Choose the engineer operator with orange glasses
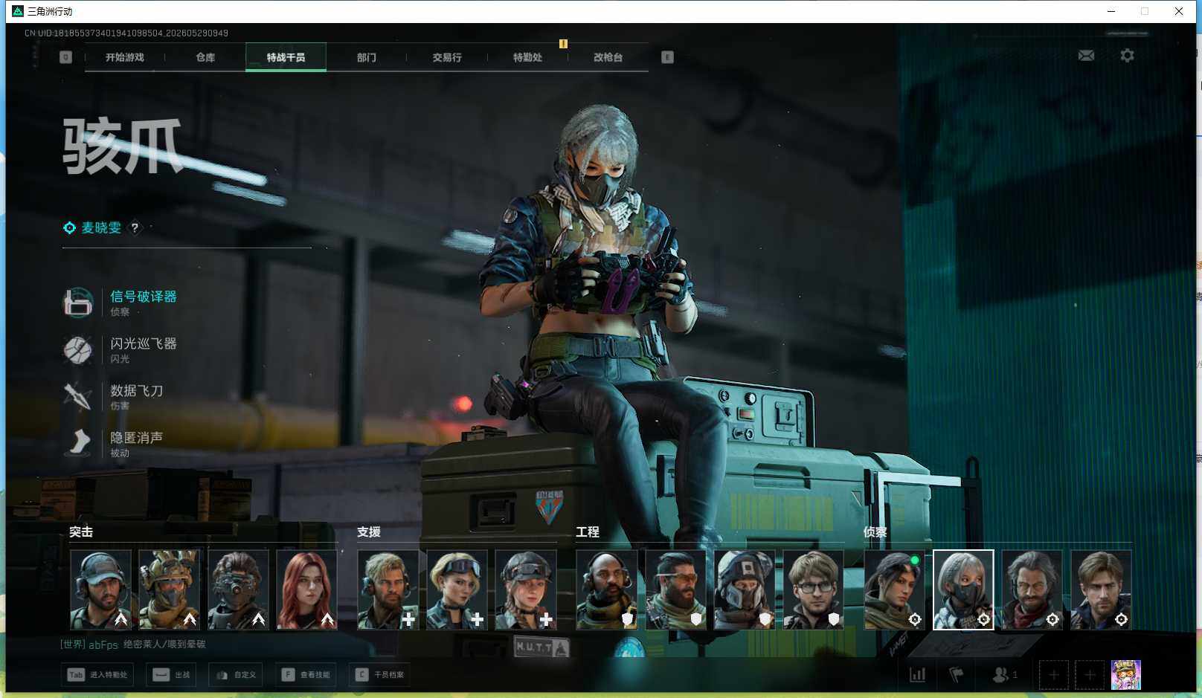 pyautogui.click(x=675, y=589)
